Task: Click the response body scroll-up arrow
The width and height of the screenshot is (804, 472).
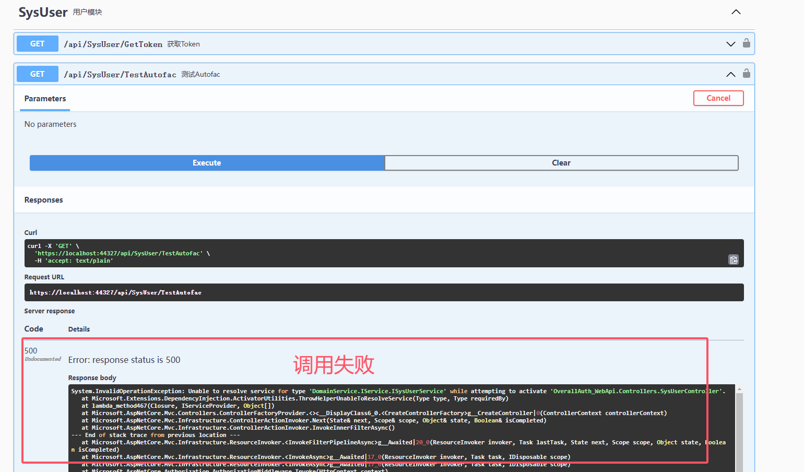Action: coord(739,389)
